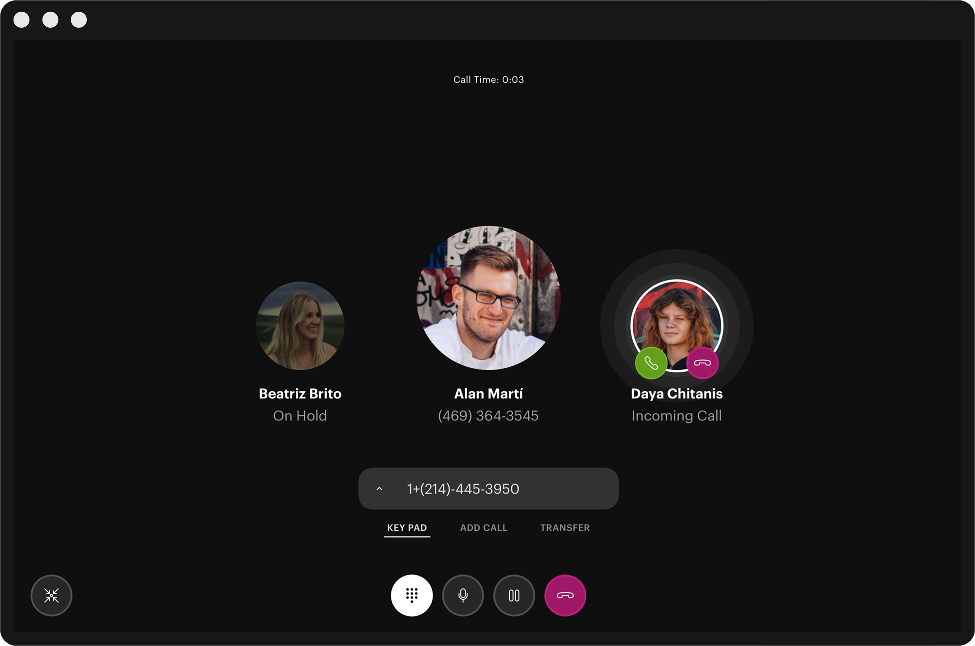The height and width of the screenshot is (646, 975).
Task: Click the Beatriz Brito name
Action: 300,393
